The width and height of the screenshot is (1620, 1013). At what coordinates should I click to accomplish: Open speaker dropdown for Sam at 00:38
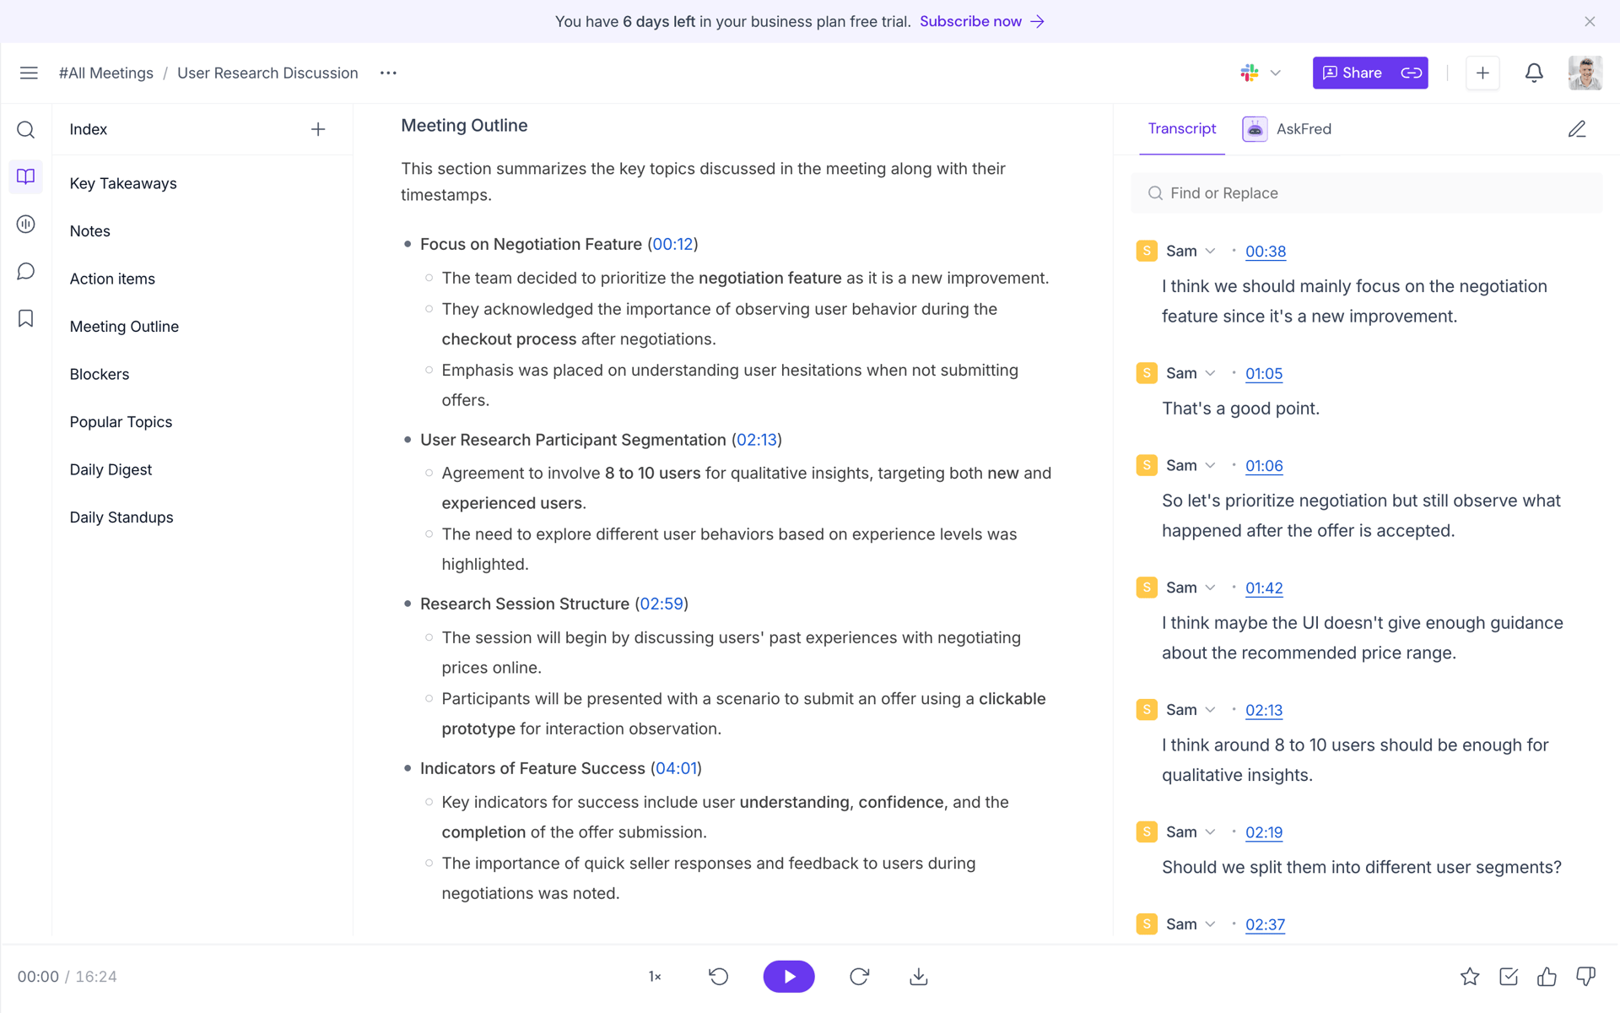coord(1210,252)
